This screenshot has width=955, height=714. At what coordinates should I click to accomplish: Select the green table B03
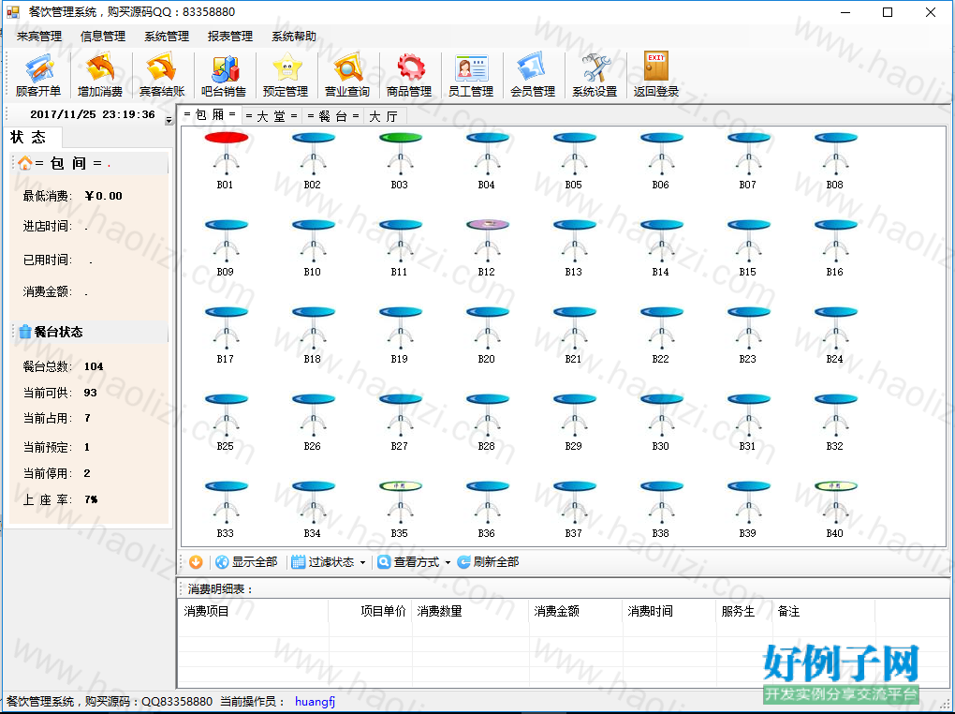400,159
